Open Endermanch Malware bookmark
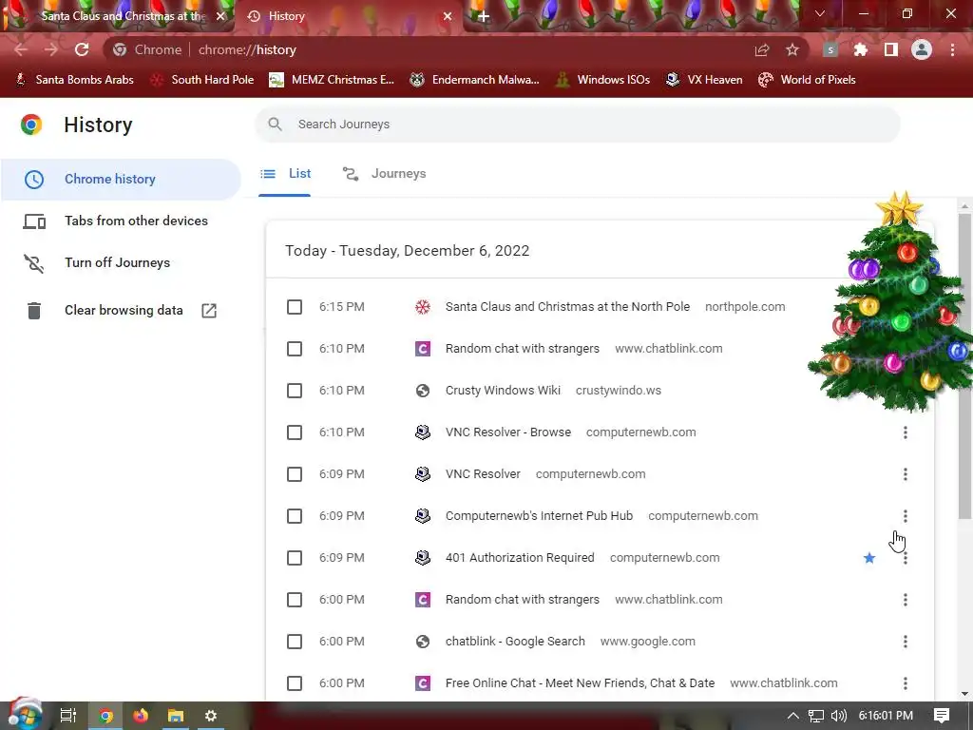 pos(475,80)
